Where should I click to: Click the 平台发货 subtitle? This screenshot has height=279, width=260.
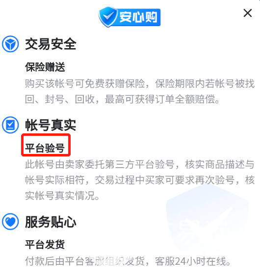click(x=45, y=245)
